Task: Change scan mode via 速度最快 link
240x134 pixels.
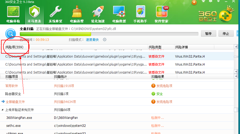Action: pyautogui.click(x=92, y=40)
